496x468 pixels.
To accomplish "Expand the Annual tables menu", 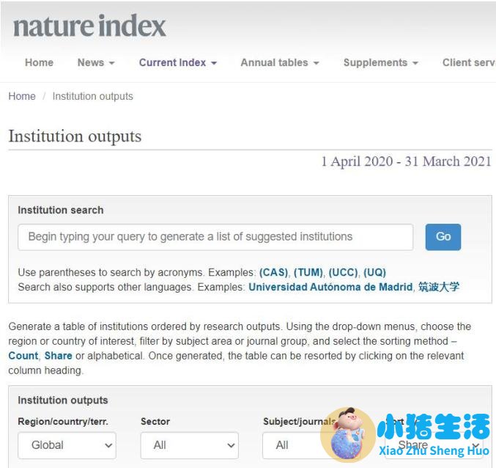I will tap(280, 62).
